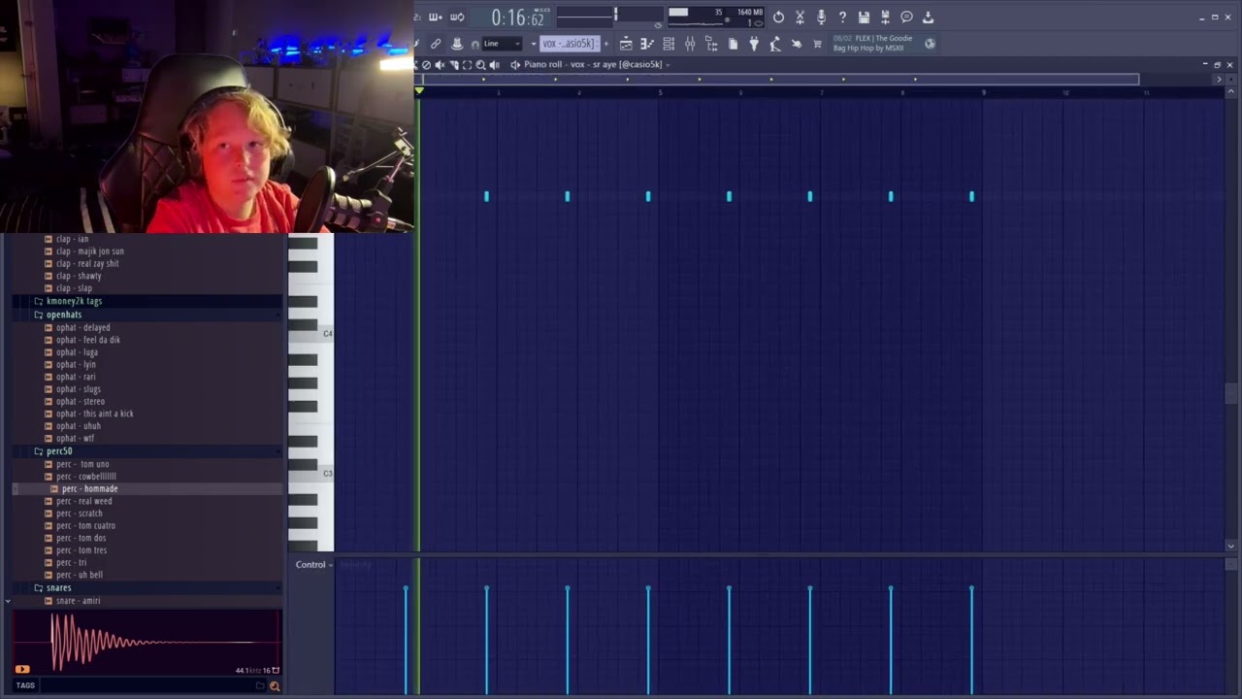The image size is (1242, 699).
Task: Click the undo history circular arrow icon
Action: tap(778, 17)
